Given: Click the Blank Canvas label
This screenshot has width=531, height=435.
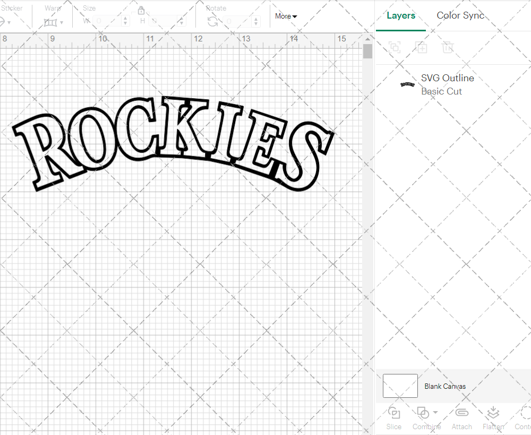Looking at the screenshot, I should click(445, 386).
